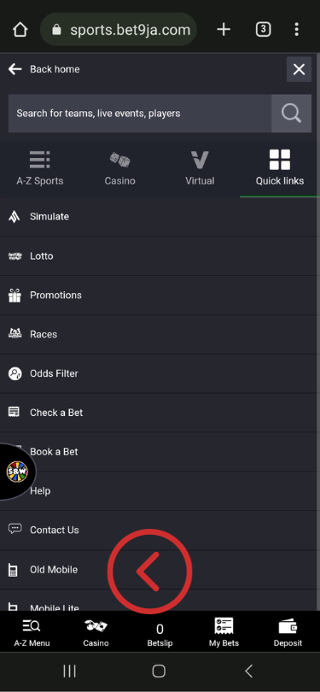The height and width of the screenshot is (692, 320).
Task: Tap the Deposit wallet icon
Action: [x=288, y=626]
